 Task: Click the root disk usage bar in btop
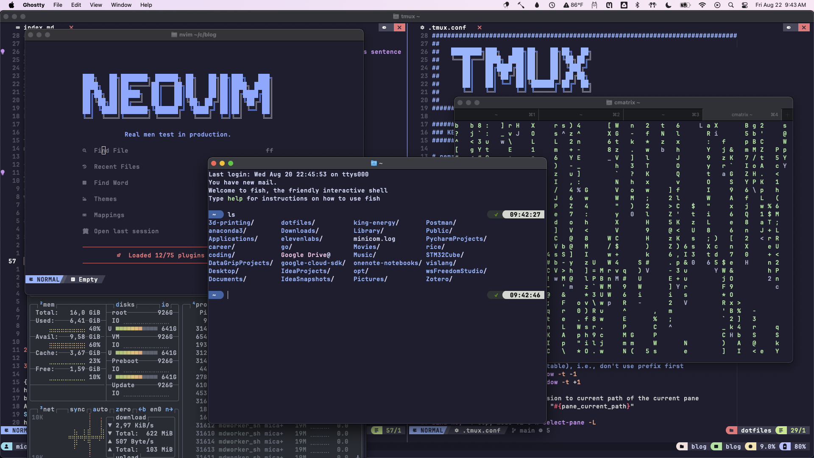(136, 329)
